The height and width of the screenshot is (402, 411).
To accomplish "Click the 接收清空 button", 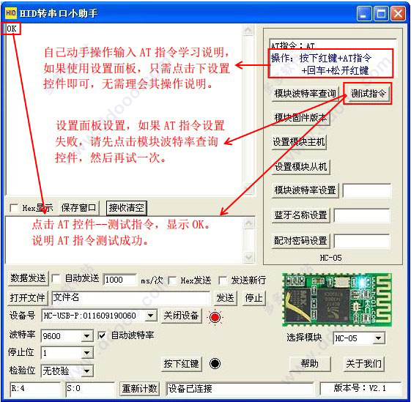I will tap(127, 208).
